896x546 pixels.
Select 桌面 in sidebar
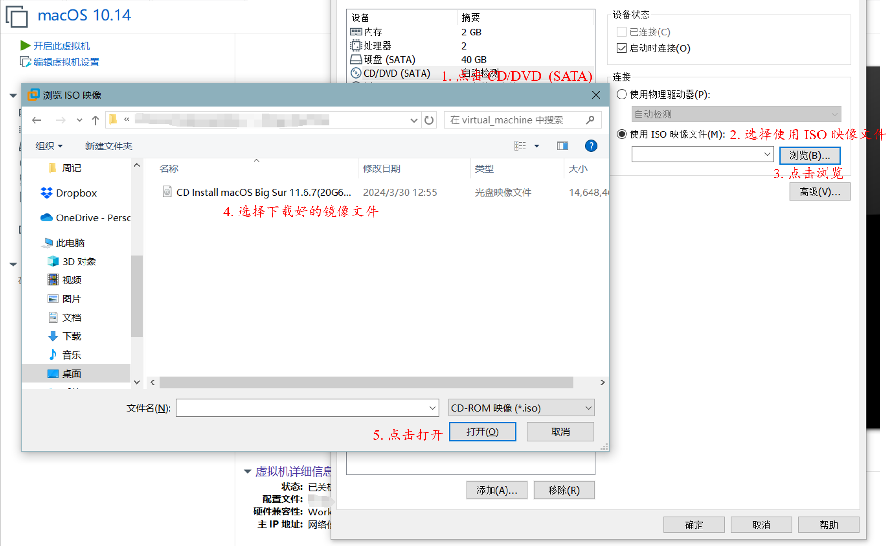tap(77, 373)
